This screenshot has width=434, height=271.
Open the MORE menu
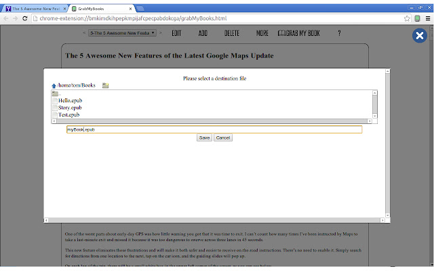point(262,33)
